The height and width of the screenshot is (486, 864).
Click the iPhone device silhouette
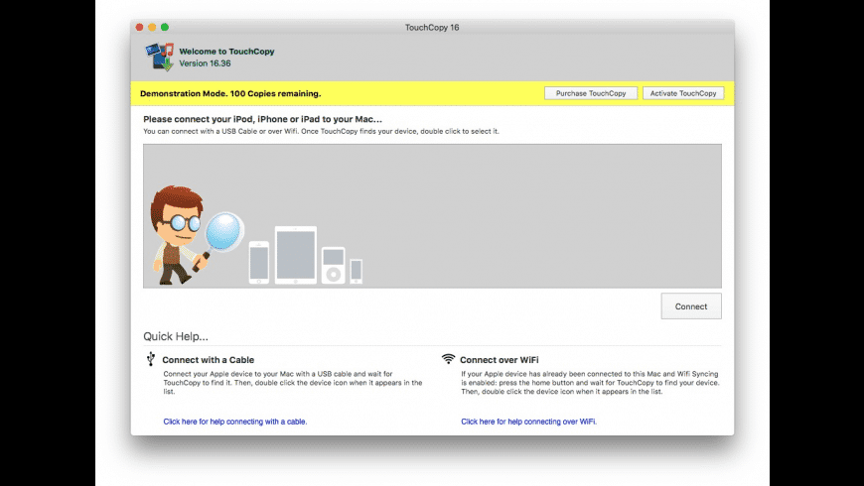pyautogui.click(x=259, y=263)
